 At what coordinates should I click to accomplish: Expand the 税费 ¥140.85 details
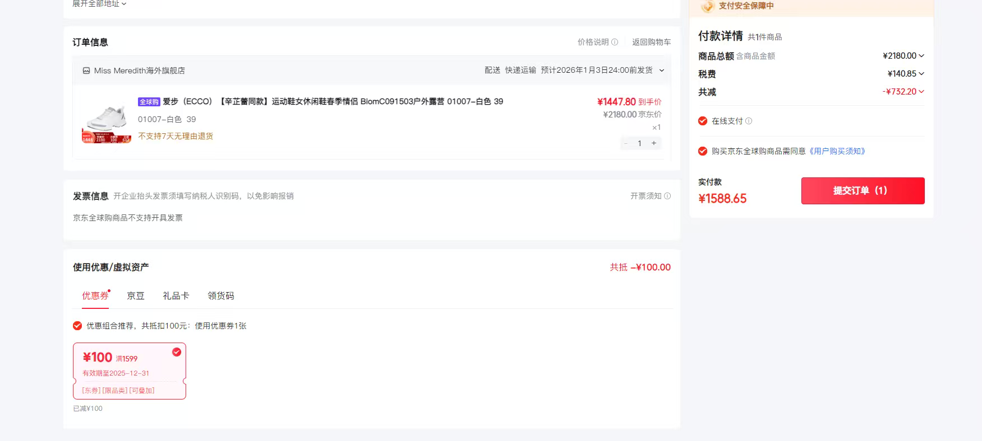pos(921,74)
